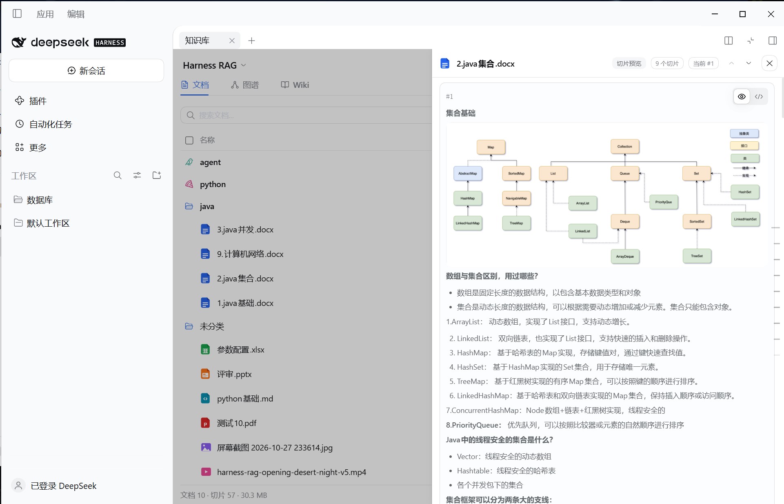Switch to the 文档 tab
Image resolution: width=784 pixels, height=504 pixels.
195,85
